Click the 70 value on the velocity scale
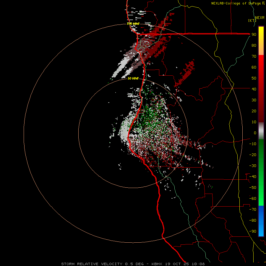This screenshot has height=266, width=266. 254,56
